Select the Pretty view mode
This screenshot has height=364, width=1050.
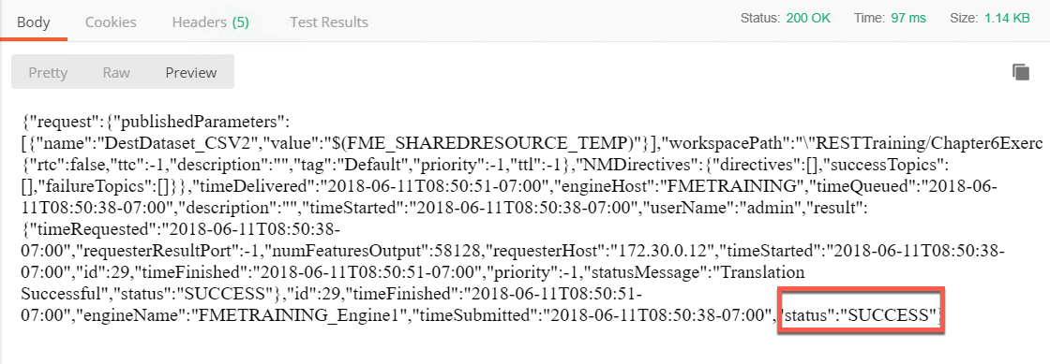48,72
